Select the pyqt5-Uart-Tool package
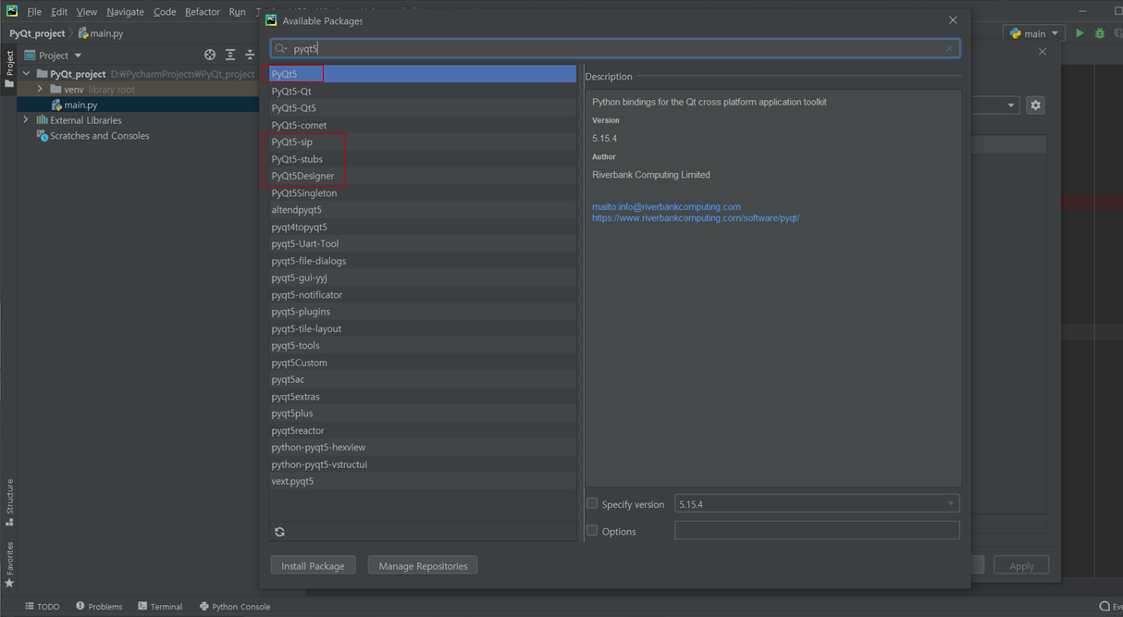The height and width of the screenshot is (617, 1123). pos(423,244)
